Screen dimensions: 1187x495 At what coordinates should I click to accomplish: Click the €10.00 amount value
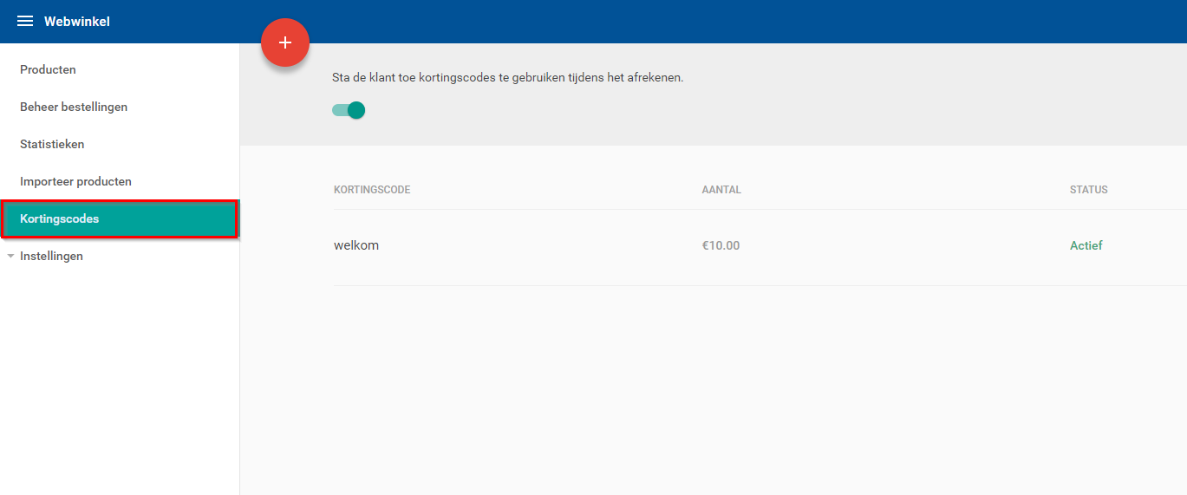coord(721,245)
